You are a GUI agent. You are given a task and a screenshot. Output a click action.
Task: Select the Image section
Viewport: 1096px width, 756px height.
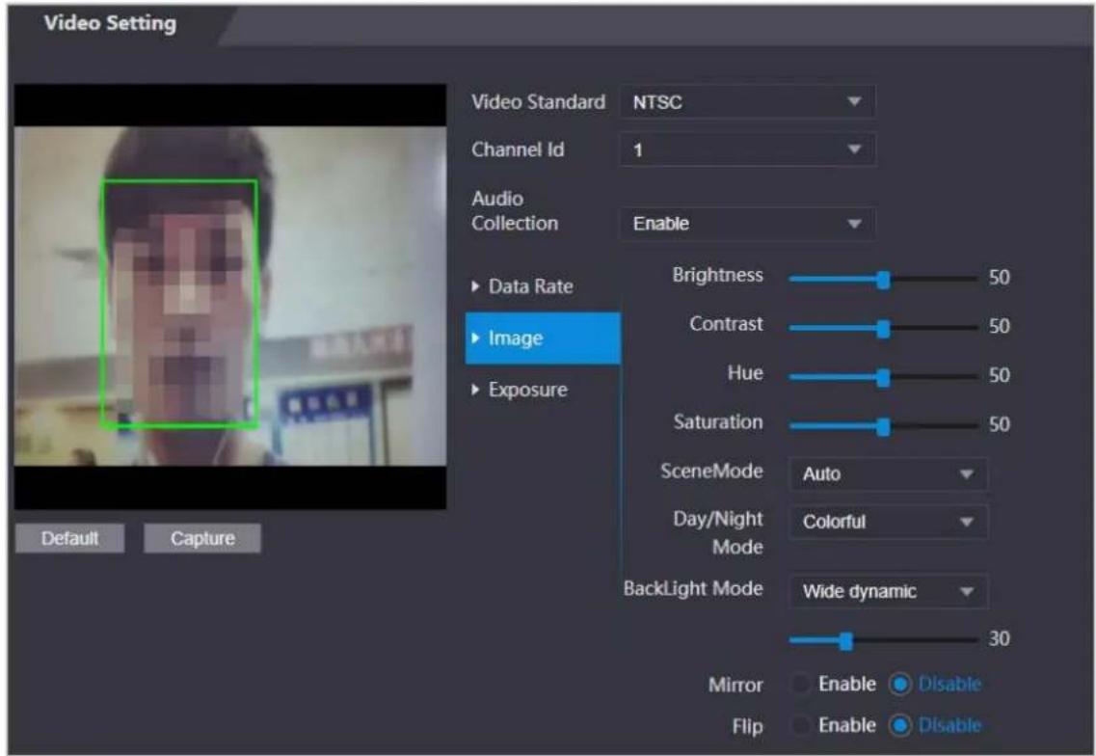point(543,338)
